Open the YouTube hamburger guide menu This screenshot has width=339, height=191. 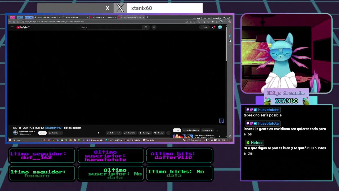tap(12, 27)
